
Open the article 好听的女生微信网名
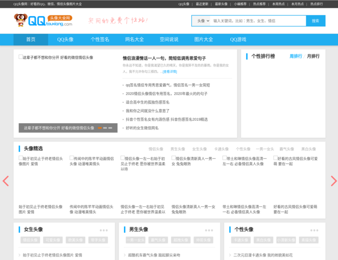(x=142, y=128)
